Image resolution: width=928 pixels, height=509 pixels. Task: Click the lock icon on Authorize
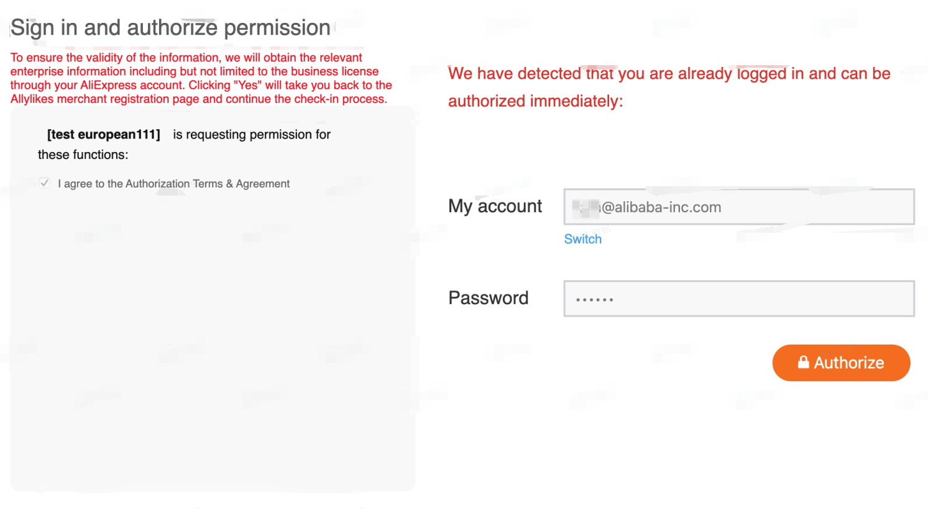coord(803,362)
